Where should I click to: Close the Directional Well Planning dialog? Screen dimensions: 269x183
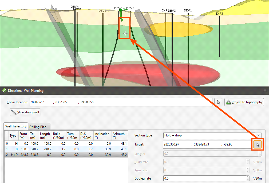(265, 91)
